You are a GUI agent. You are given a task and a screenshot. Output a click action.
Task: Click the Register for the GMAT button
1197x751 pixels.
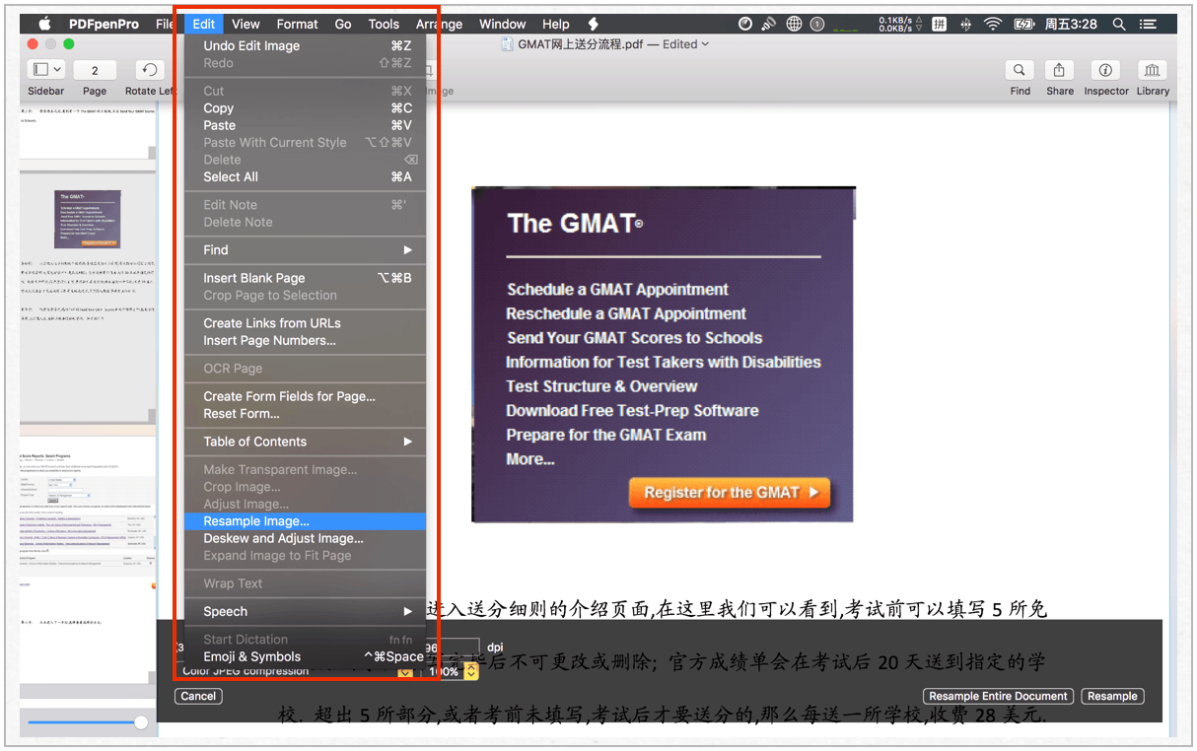[x=730, y=493]
